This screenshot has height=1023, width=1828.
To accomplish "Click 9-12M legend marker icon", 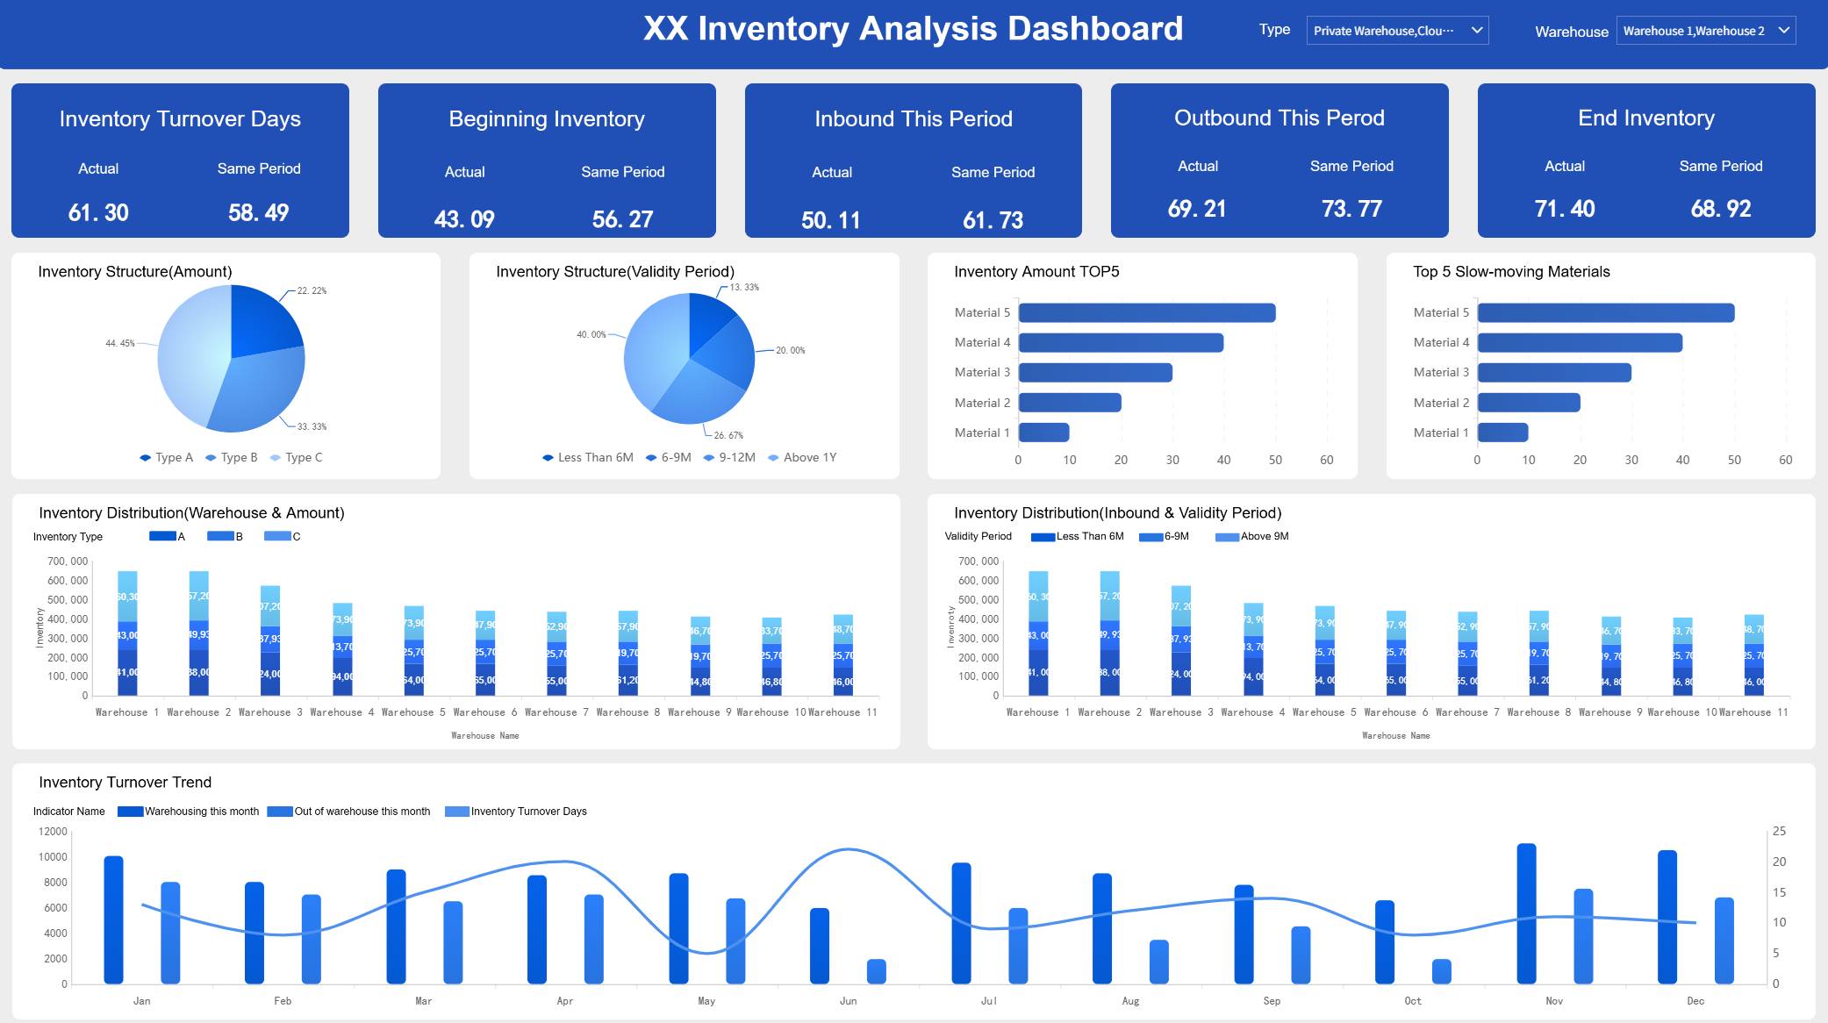I will pyautogui.click(x=709, y=457).
